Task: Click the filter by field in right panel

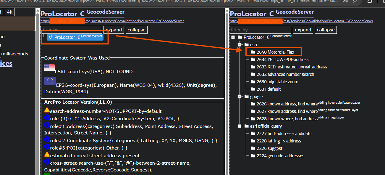Action: coord(260,30)
